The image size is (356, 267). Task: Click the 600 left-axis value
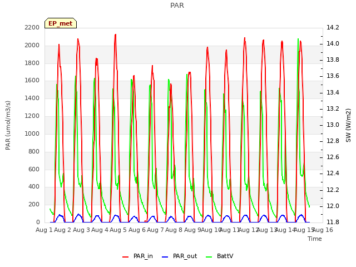(x=34, y=169)
